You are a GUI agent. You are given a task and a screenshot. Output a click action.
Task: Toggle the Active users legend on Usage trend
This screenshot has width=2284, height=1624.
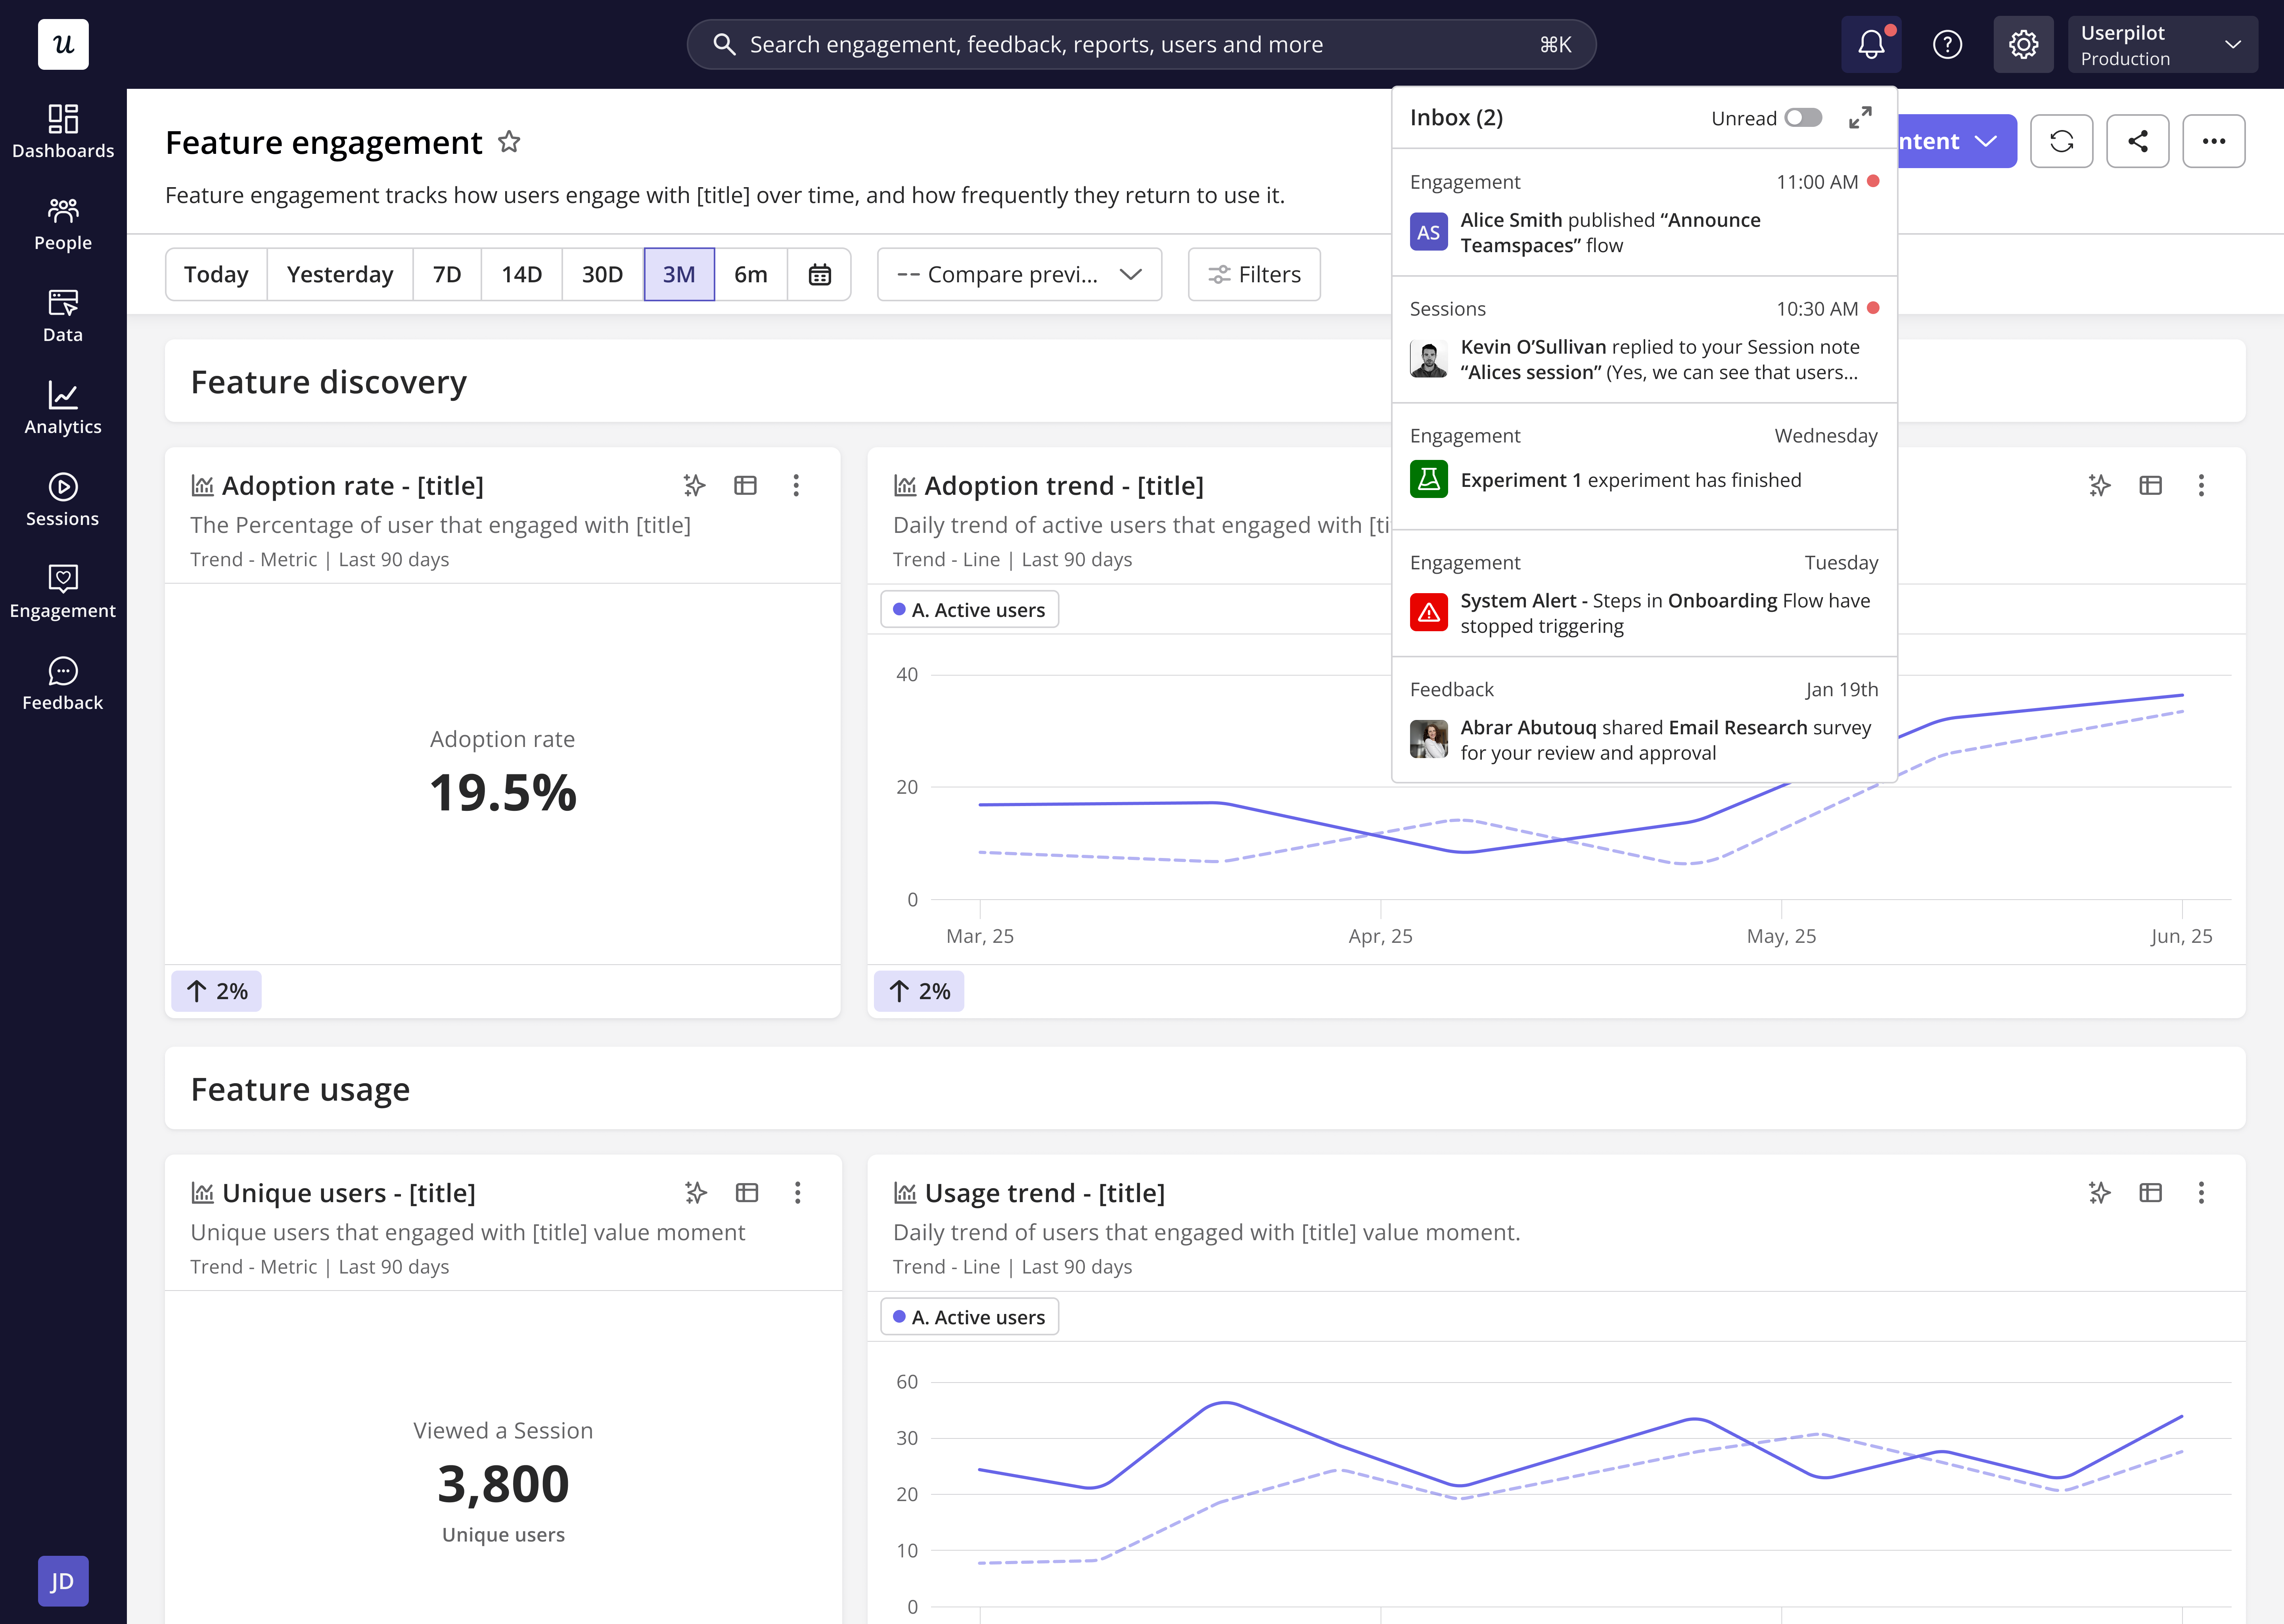[969, 1317]
